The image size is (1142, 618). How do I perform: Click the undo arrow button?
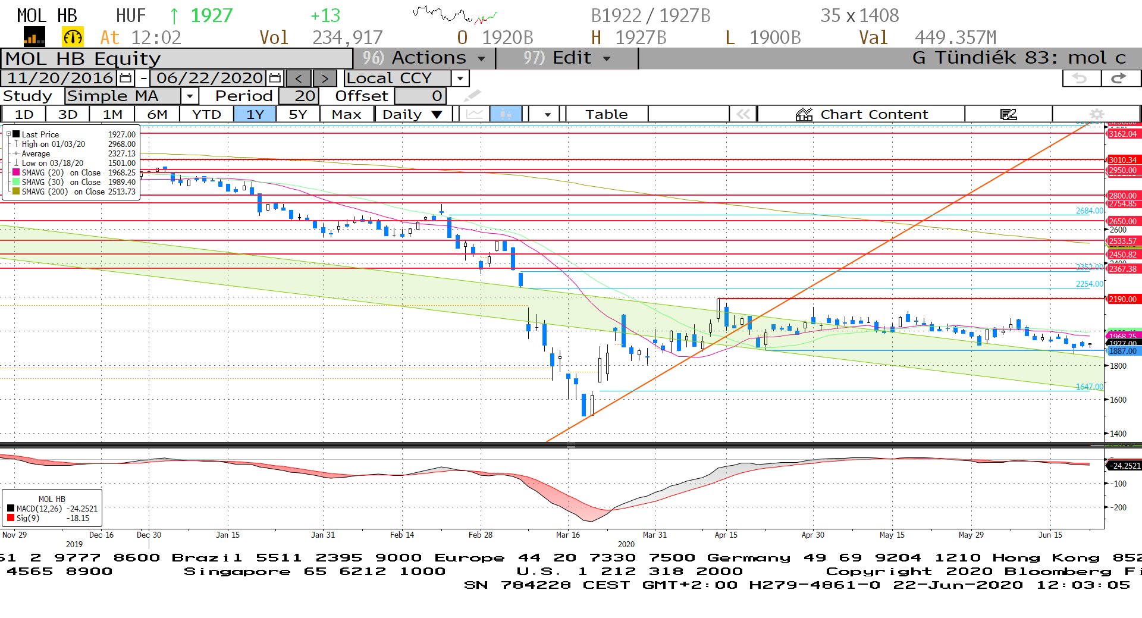coord(1080,79)
